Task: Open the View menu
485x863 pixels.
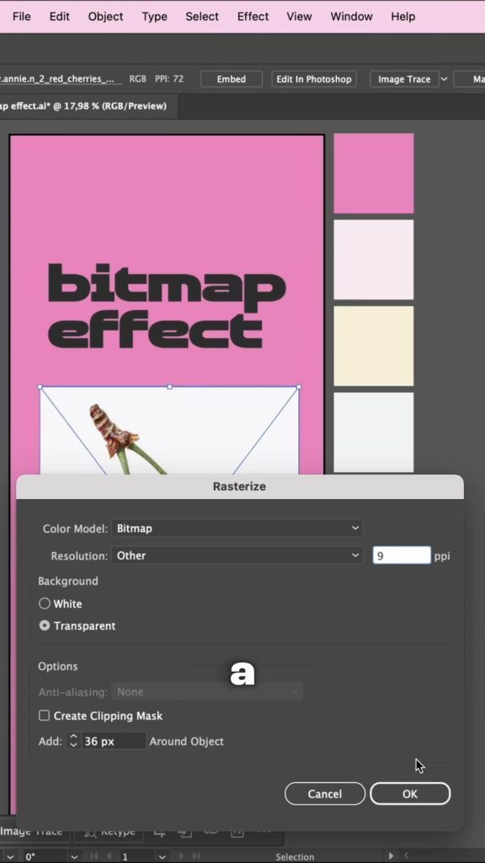Action: (x=299, y=17)
